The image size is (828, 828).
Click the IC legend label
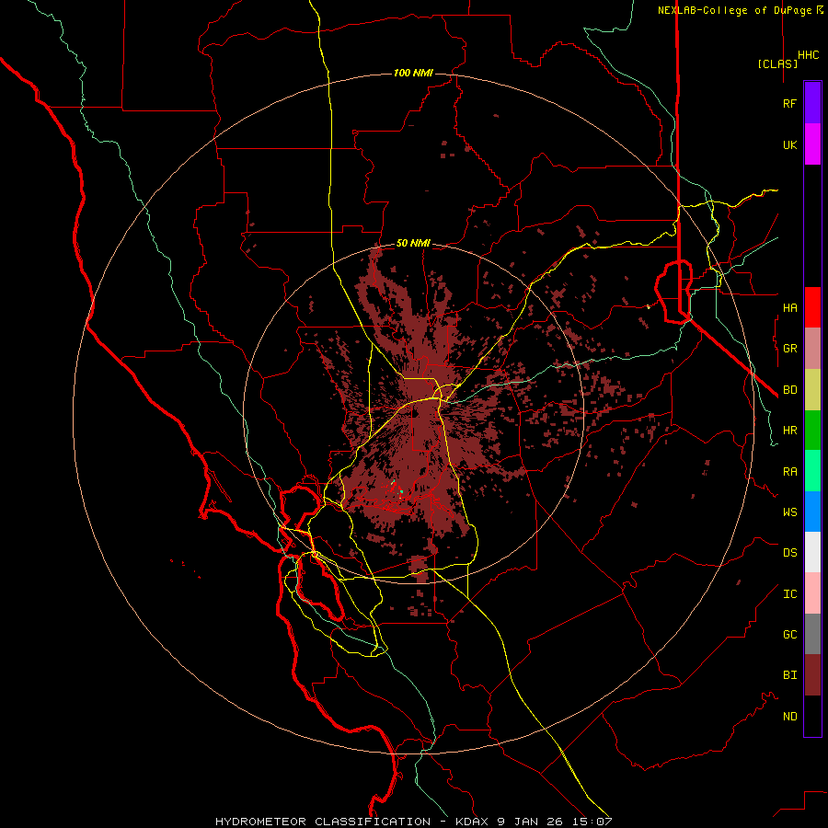coord(789,593)
